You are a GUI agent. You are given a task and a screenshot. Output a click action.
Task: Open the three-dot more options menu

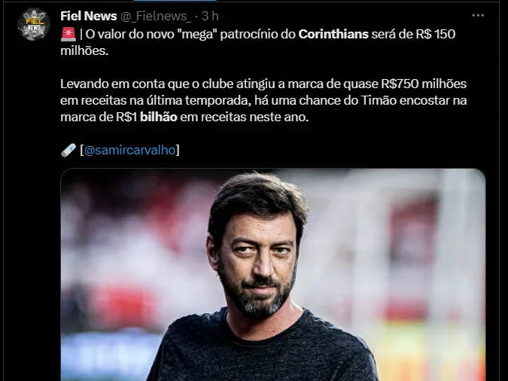pos(478,15)
